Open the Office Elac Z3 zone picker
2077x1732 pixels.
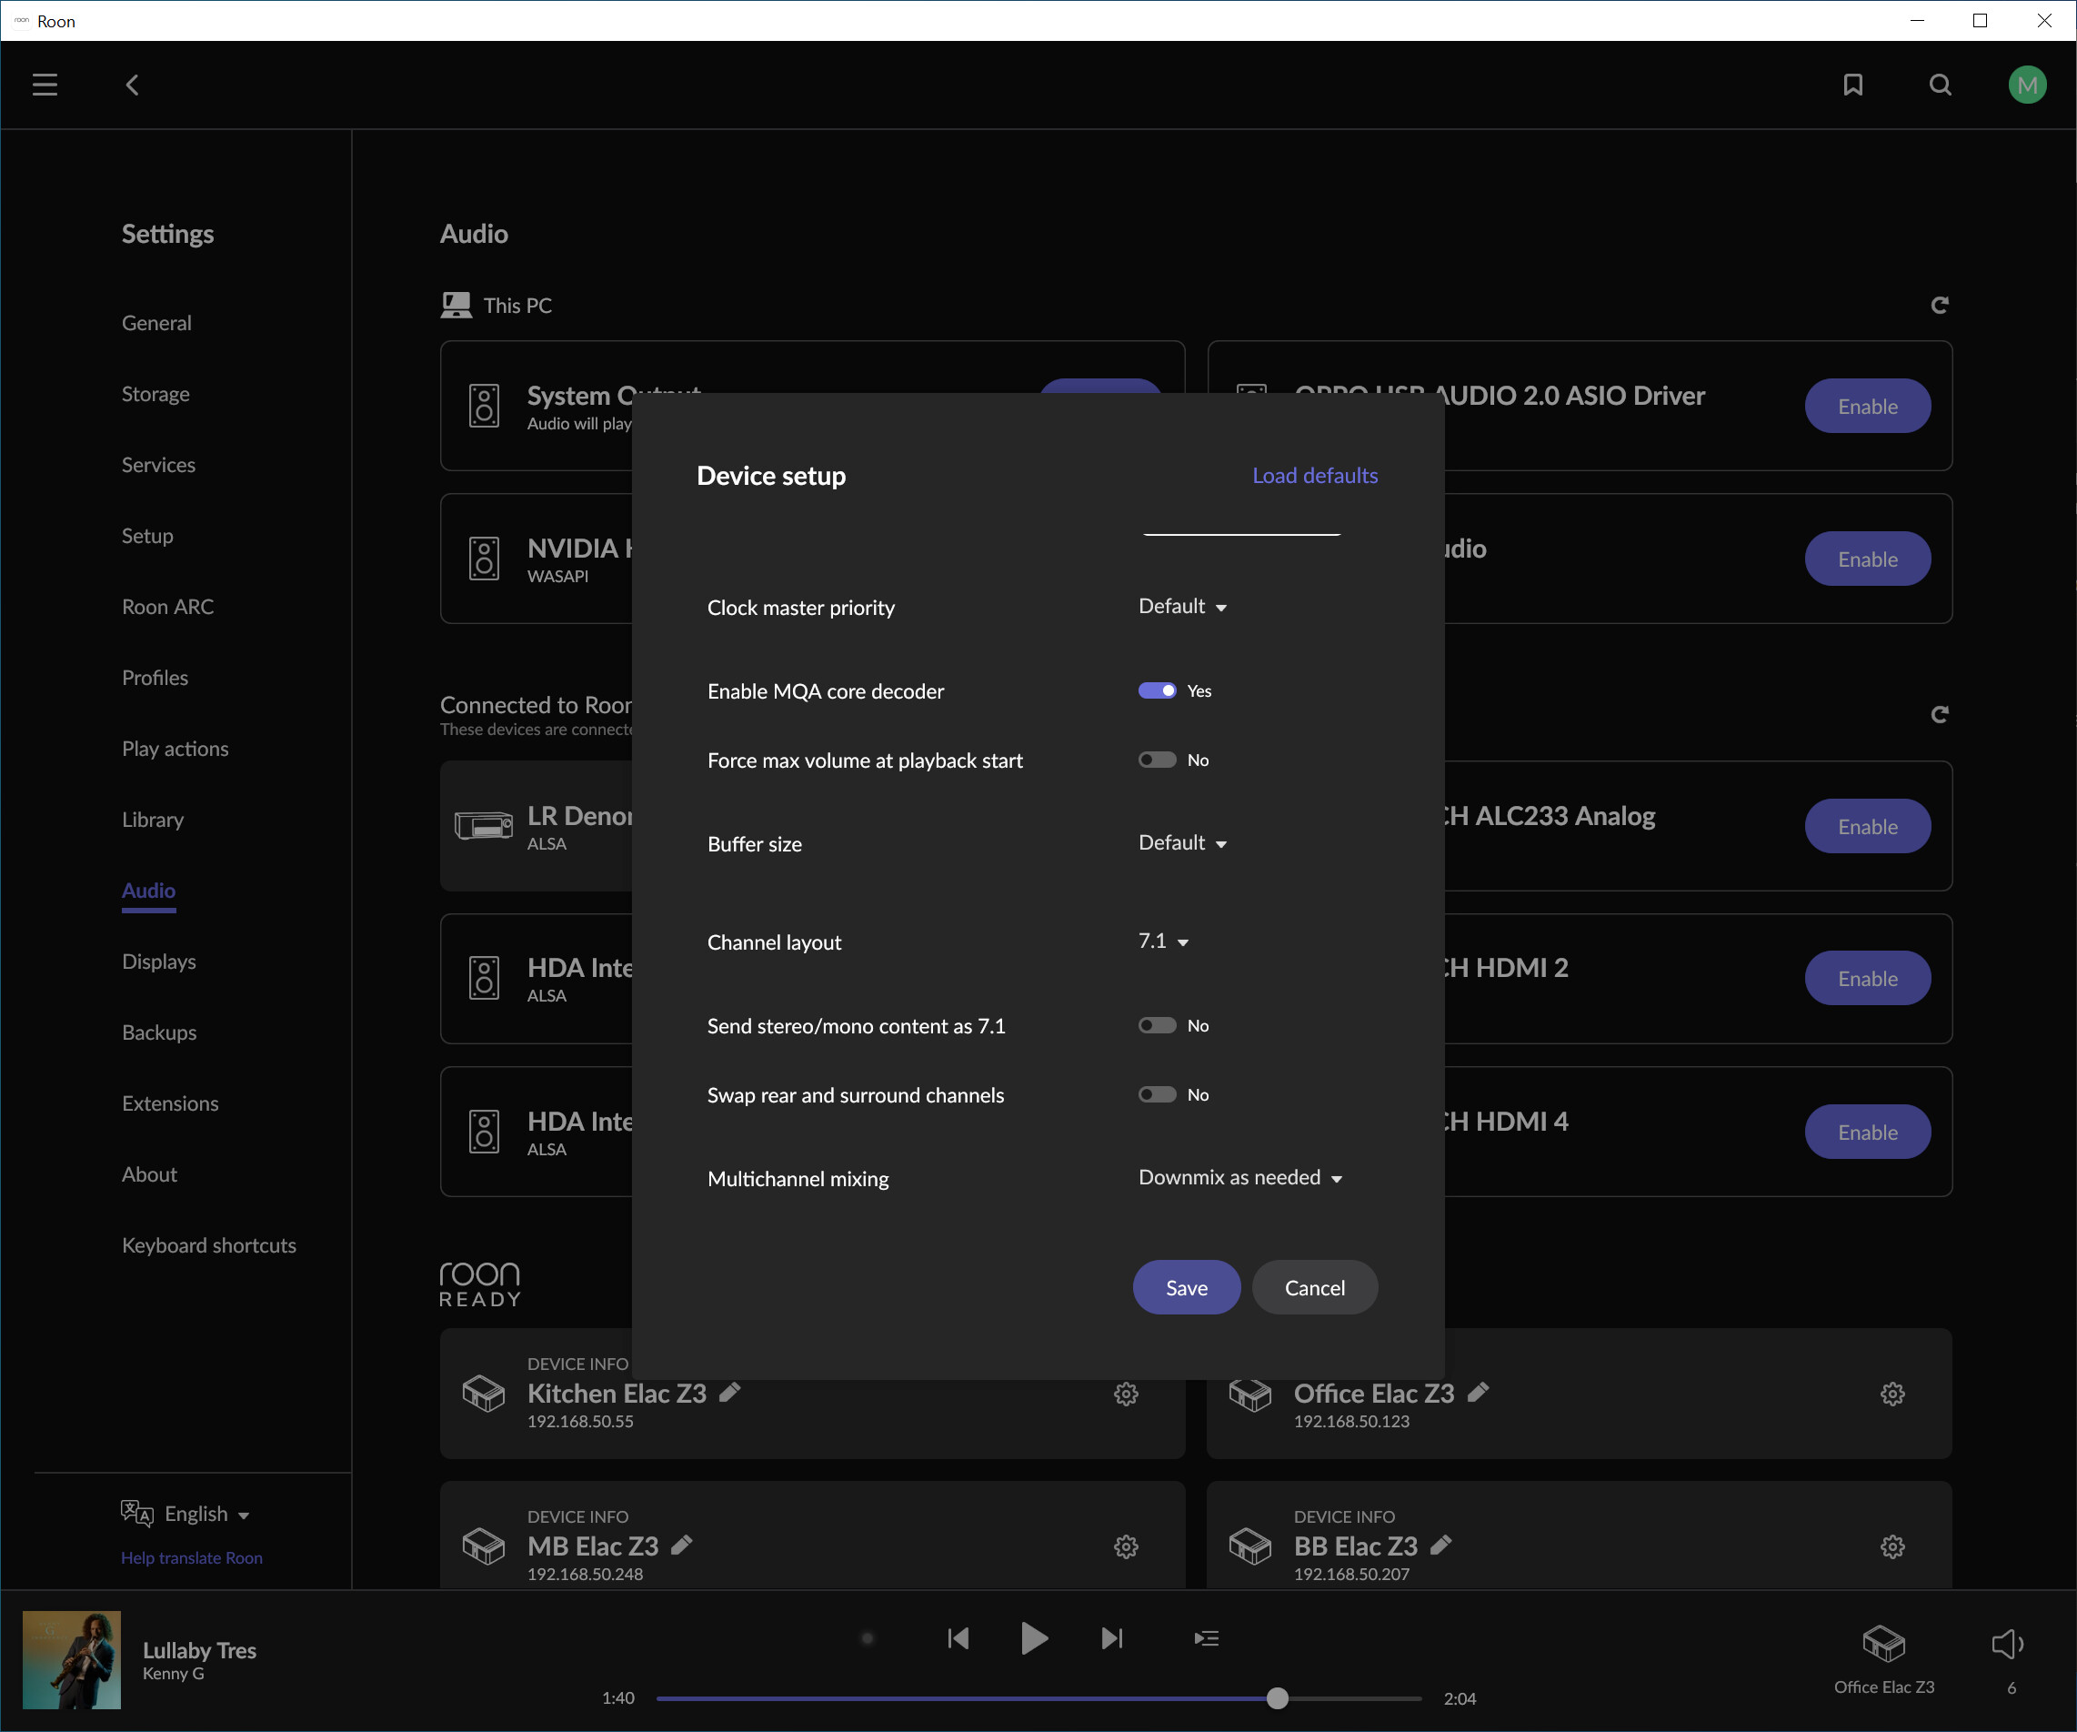1883,1659
